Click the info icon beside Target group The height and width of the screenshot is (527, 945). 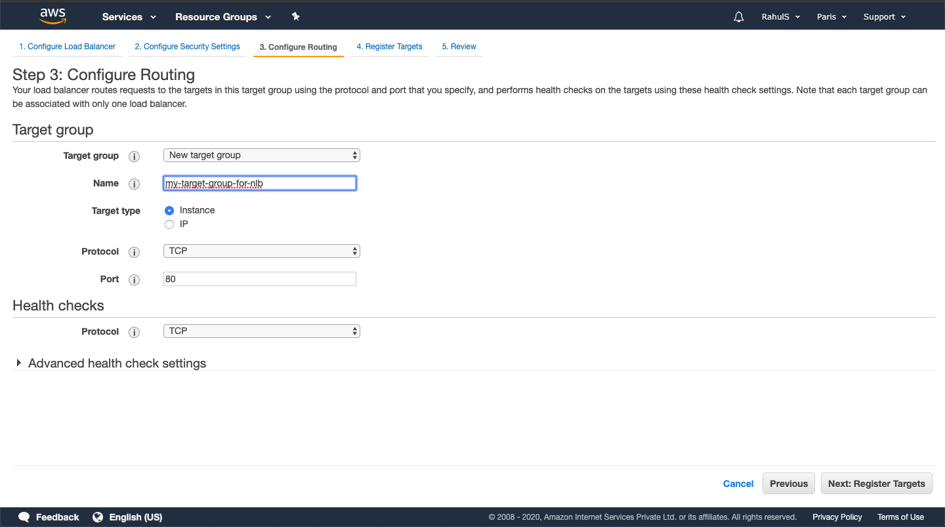point(134,156)
